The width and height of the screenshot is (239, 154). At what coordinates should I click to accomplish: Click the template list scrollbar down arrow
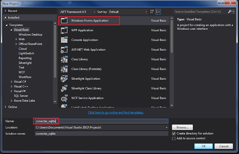pos(172,105)
